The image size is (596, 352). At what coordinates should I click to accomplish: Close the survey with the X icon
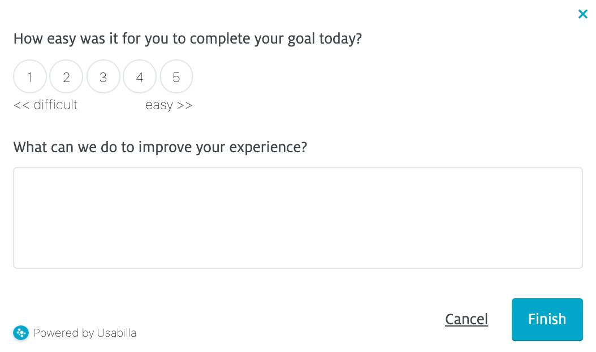(x=582, y=14)
